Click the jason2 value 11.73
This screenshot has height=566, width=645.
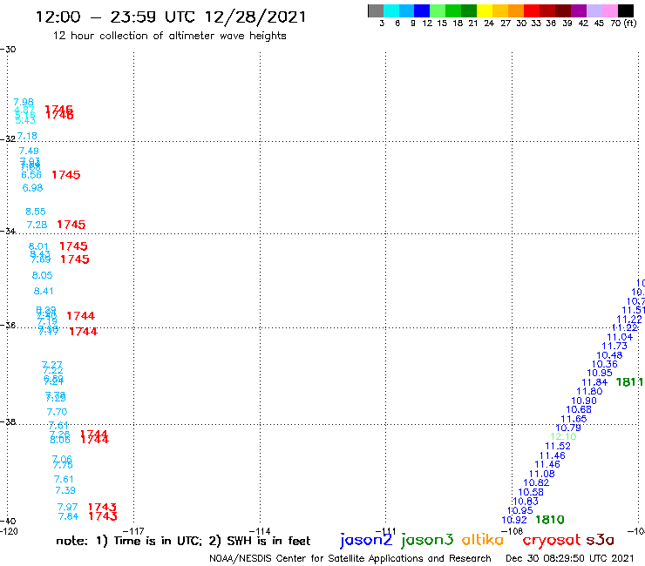coord(614,346)
